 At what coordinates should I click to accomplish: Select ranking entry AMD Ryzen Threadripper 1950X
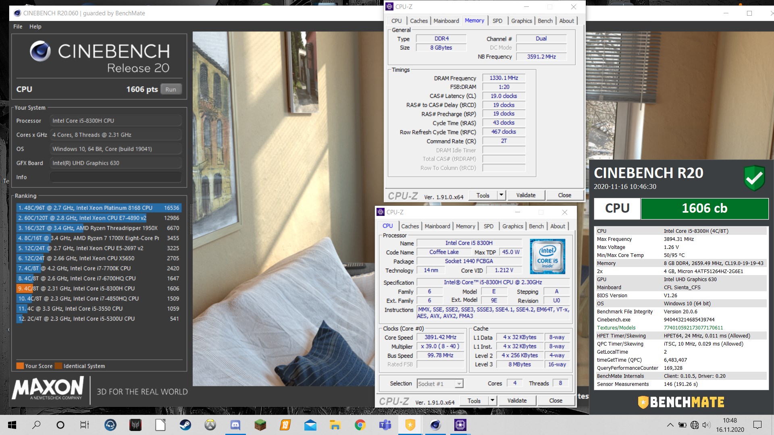tap(99, 228)
